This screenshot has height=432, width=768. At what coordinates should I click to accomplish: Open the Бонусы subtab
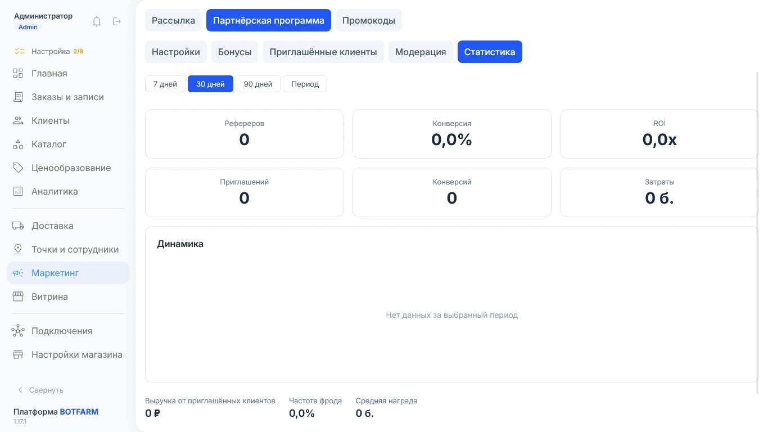[x=234, y=52]
